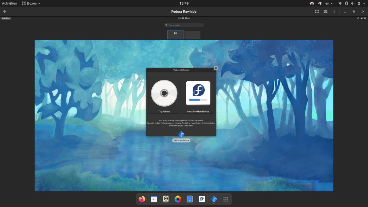Open the Boxes three-dot menu
Screen dimensions: 368x207
(334, 11)
